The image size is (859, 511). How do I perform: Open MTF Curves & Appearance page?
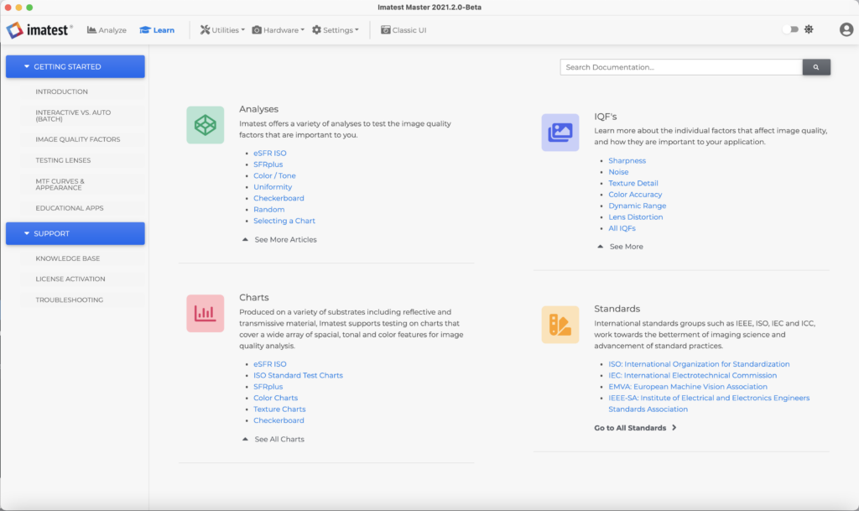60,184
